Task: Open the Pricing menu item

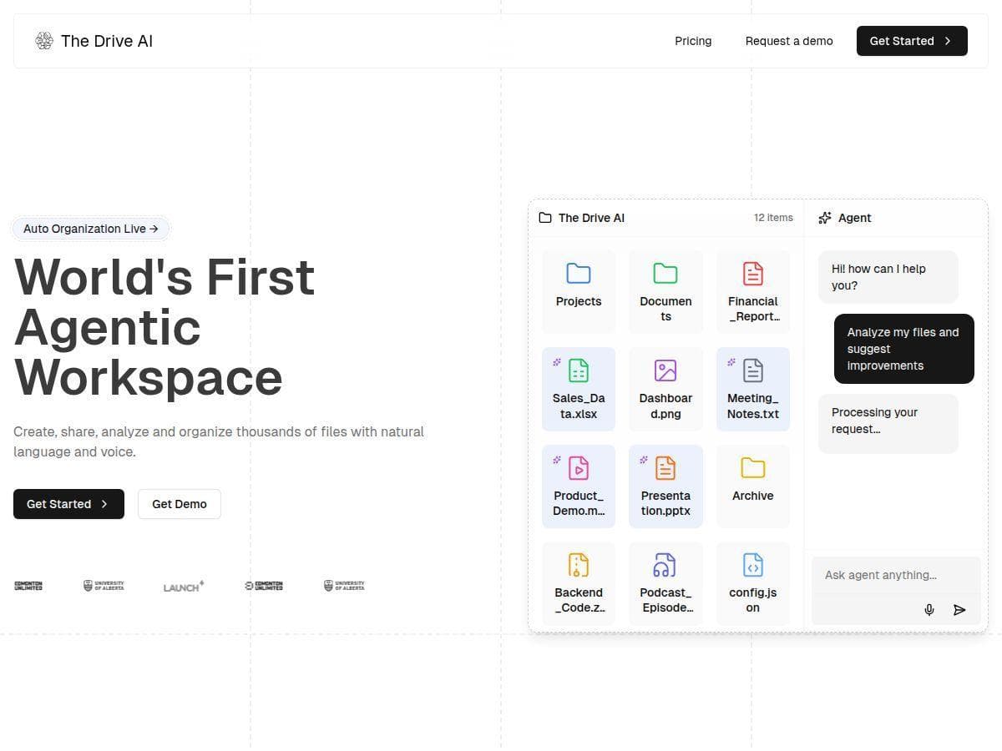Action: [x=693, y=41]
